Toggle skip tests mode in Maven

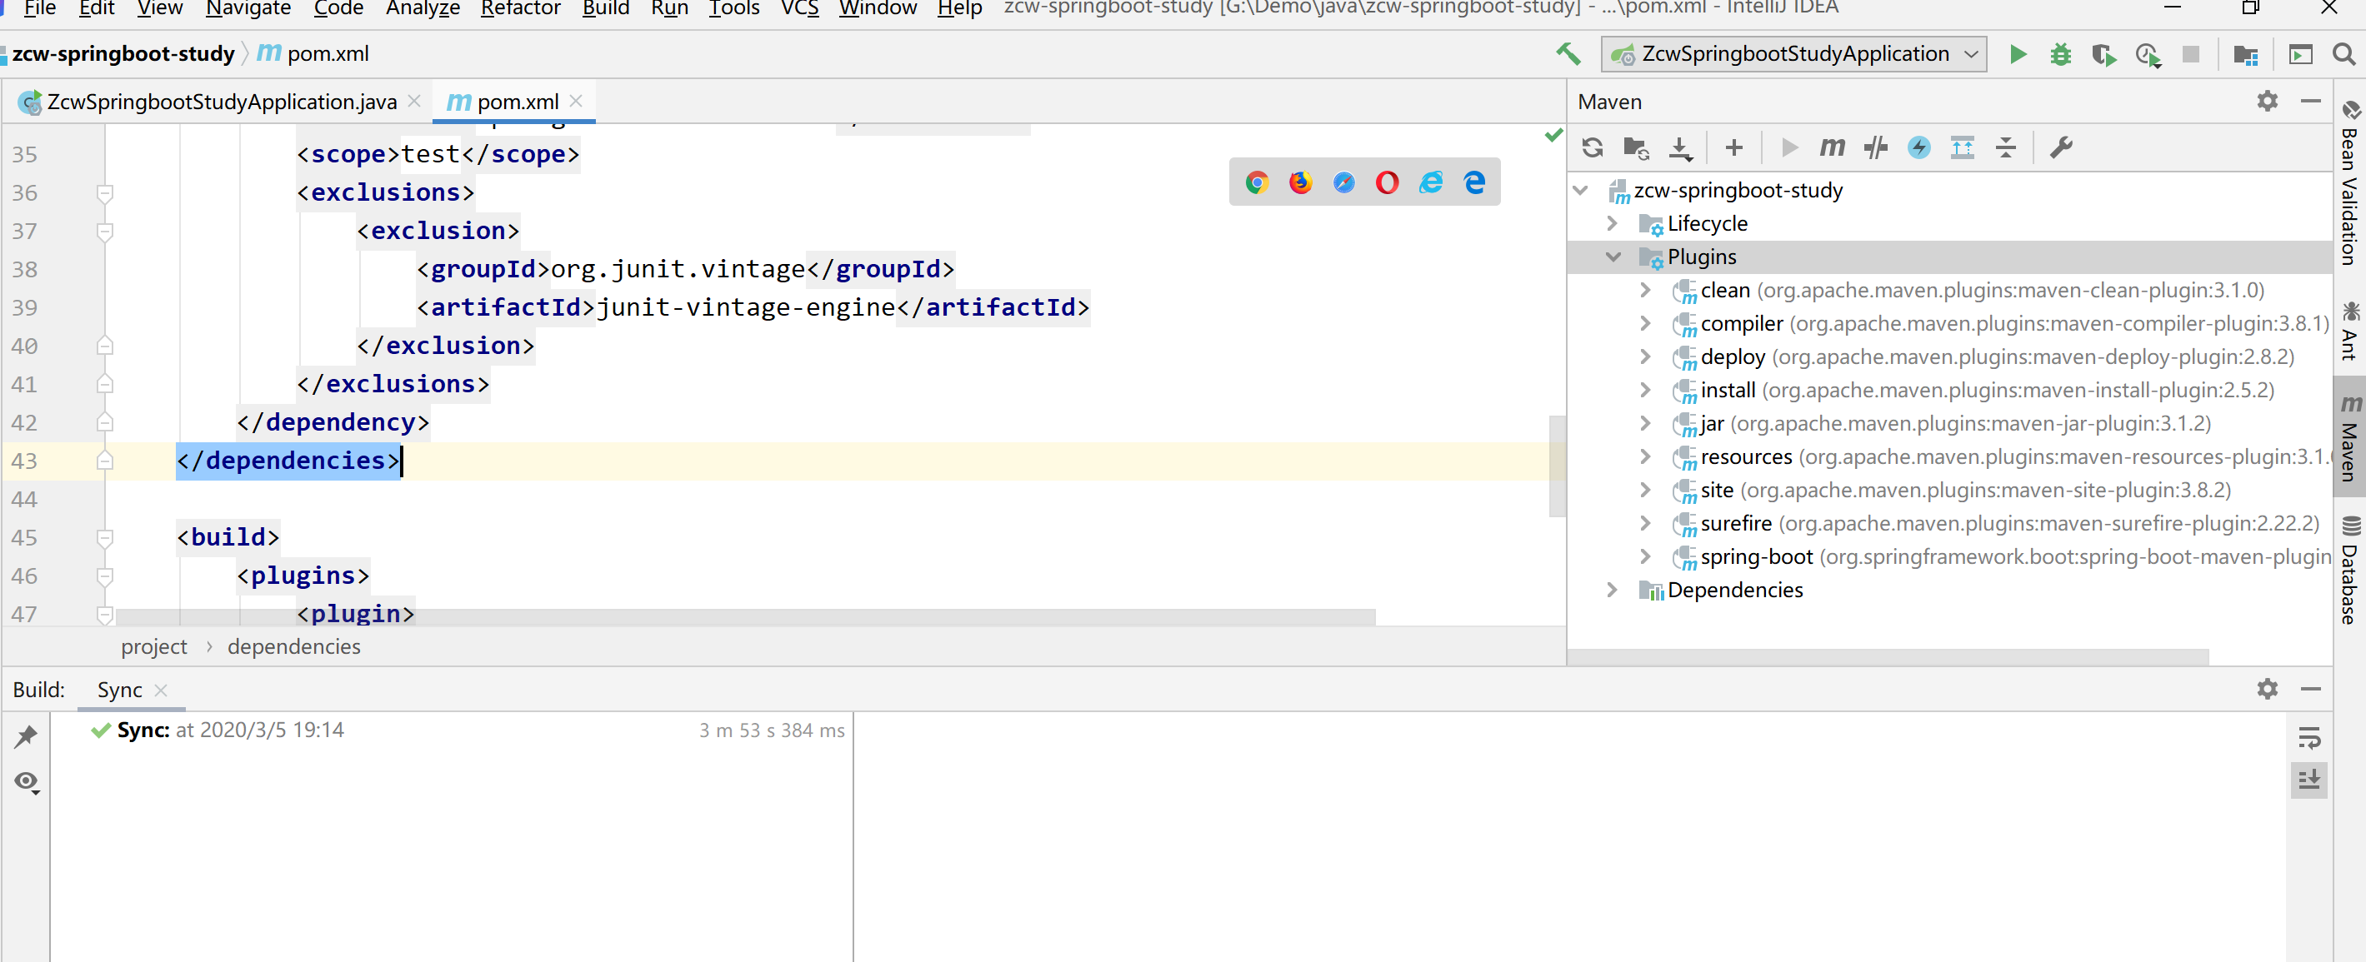(x=1918, y=147)
